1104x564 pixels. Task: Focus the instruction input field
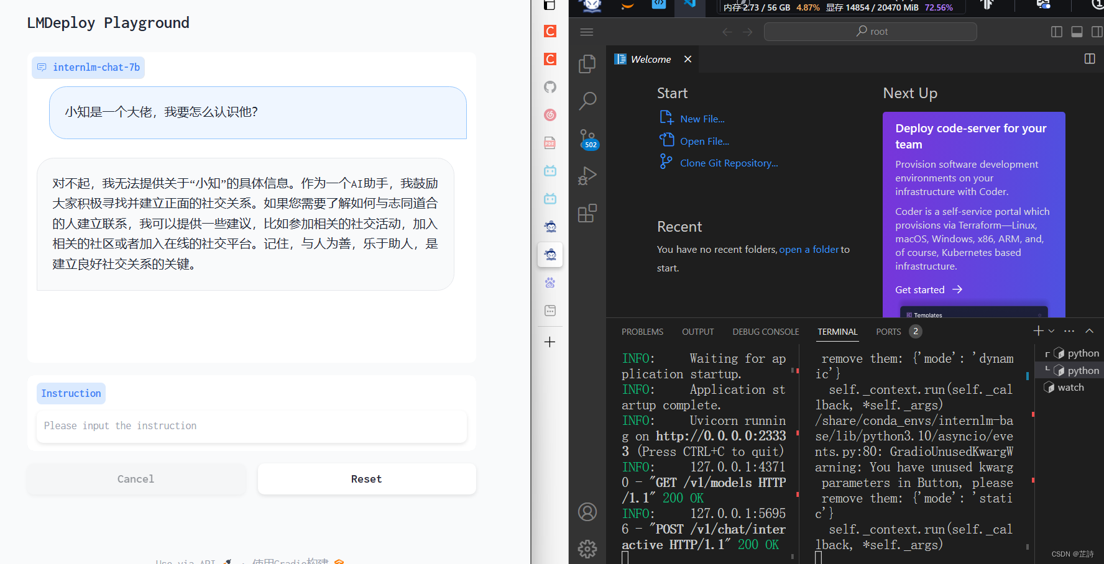point(252,426)
